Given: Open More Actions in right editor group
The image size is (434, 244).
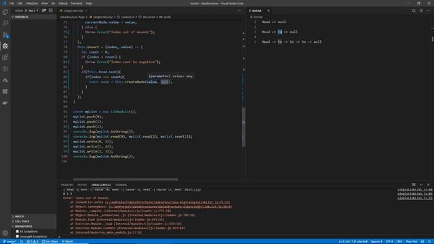Looking at the screenshot, I should (x=429, y=11).
